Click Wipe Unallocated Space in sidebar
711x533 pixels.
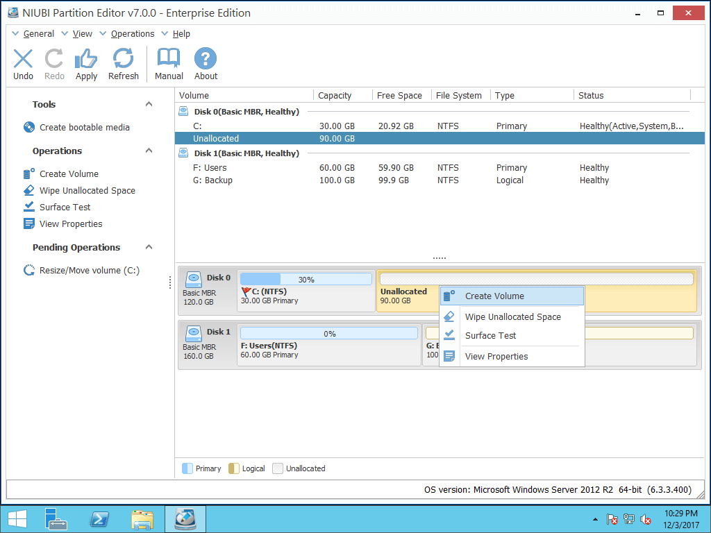click(87, 190)
